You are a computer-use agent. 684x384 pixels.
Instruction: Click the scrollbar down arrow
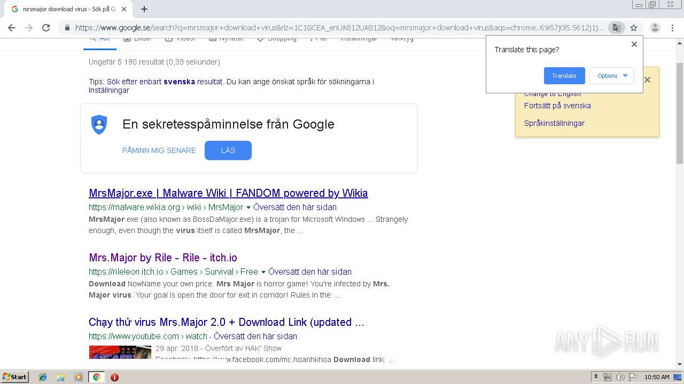tap(680, 364)
